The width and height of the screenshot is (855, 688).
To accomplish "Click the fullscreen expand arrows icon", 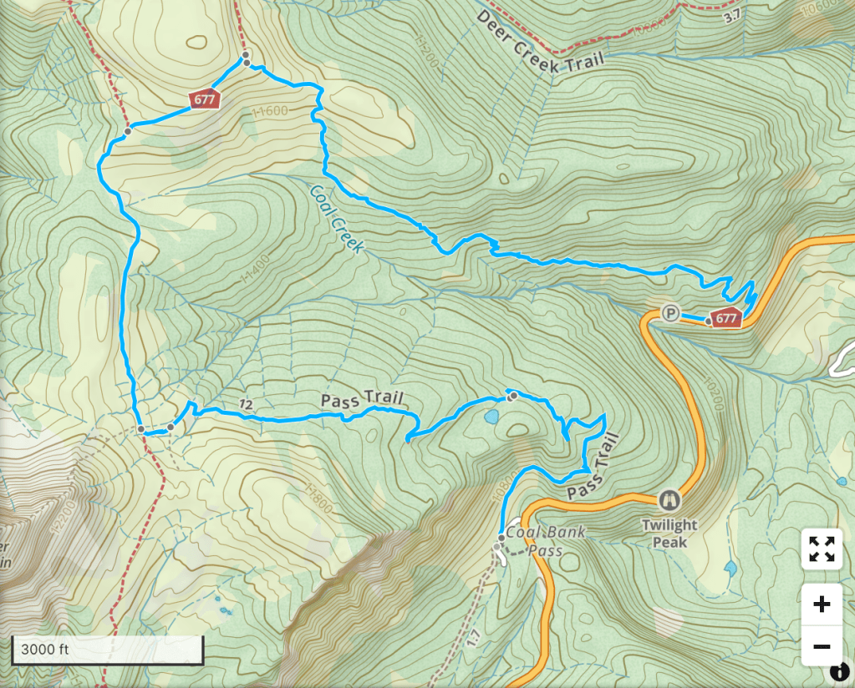I will [x=822, y=549].
